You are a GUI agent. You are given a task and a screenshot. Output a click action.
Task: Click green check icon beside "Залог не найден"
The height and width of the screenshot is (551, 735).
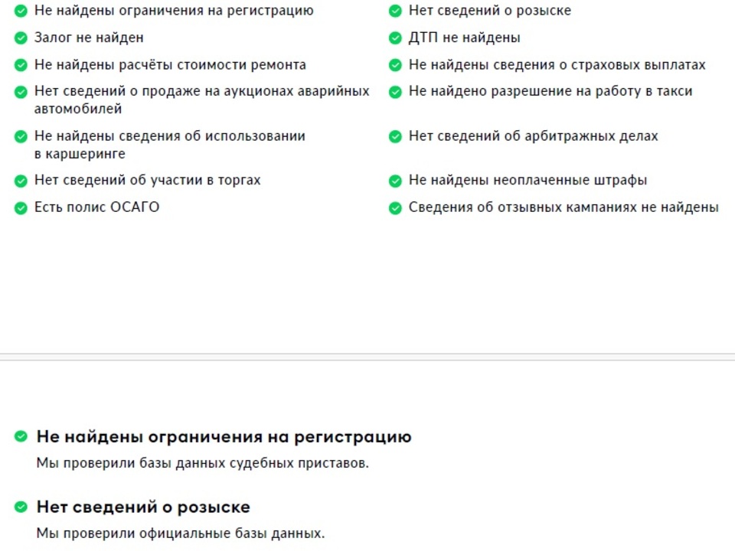21,37
